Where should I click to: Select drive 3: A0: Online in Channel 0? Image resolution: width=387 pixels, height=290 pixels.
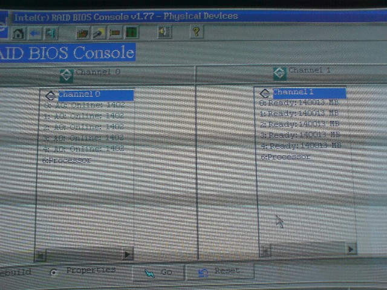click(x=83, y=138)
